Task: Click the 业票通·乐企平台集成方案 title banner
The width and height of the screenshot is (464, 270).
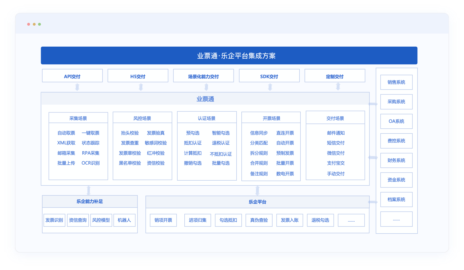Action: (x=229, y=55)
